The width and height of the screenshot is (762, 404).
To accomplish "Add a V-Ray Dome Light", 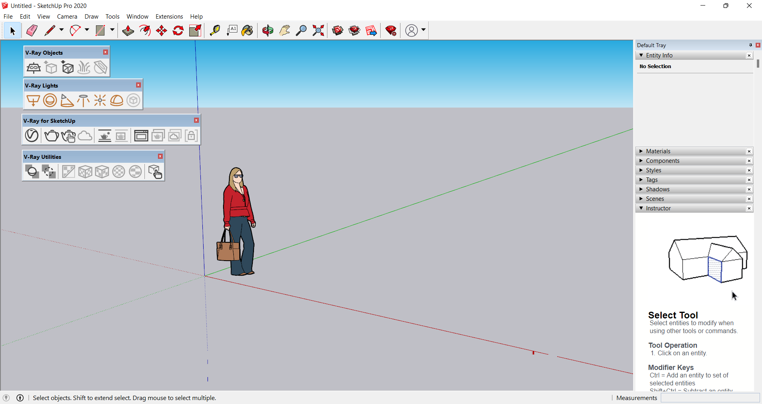I will [117, 100].
